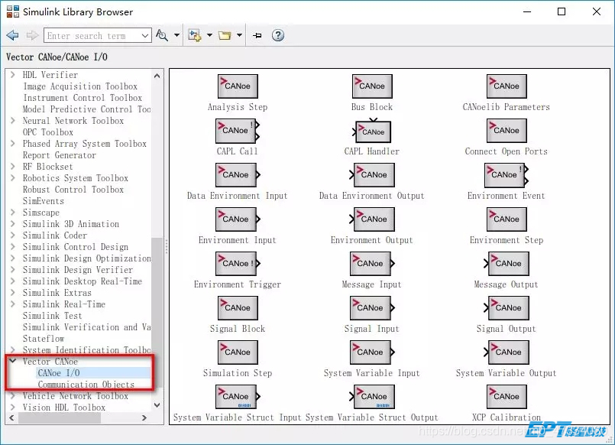Click the tree horizontal scroll left arrow
The height and width of the screenshot is (445, 615).
[x=11, y=418]
